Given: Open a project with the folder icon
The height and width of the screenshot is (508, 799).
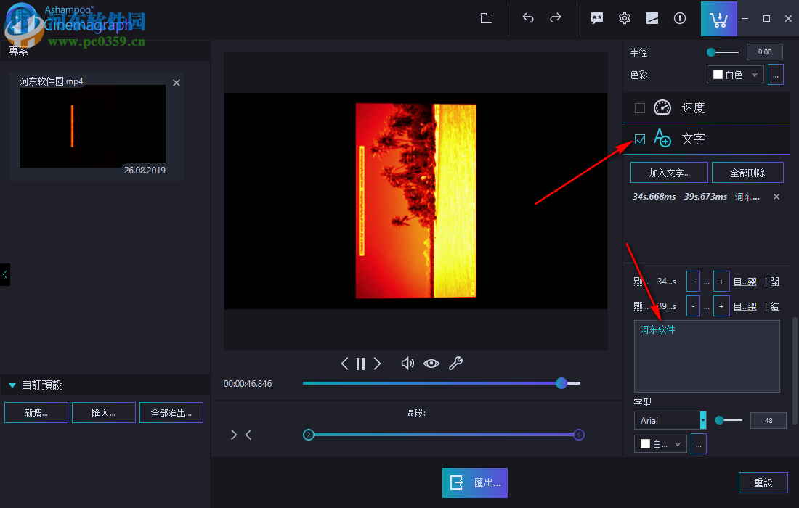Looking at the screenshot, I should (486, 18).
